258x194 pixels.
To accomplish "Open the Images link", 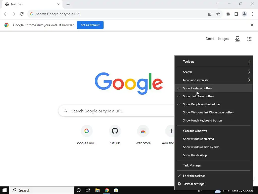I will coord(223,39).
